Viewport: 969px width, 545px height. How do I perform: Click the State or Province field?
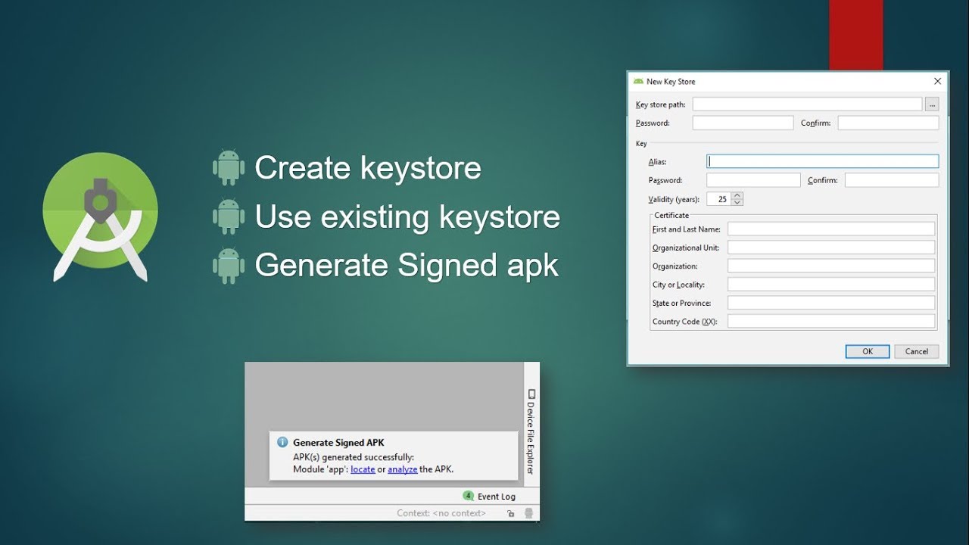tap(831, 303)
